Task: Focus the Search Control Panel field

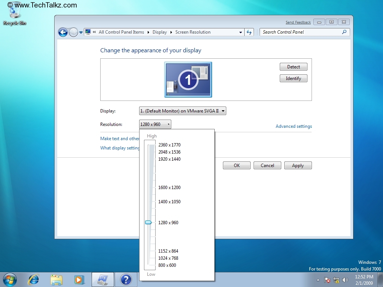Action: [304, 32]
